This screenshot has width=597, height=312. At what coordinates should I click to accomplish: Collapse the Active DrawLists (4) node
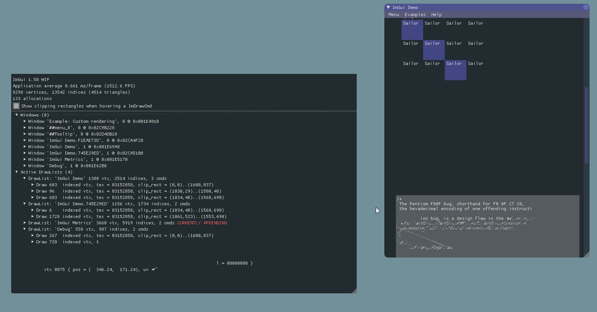point(17,172)
